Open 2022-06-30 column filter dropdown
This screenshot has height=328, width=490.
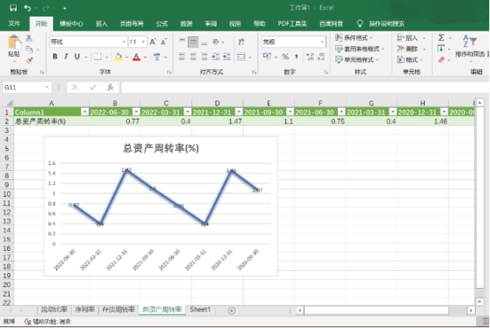point(136,112)
